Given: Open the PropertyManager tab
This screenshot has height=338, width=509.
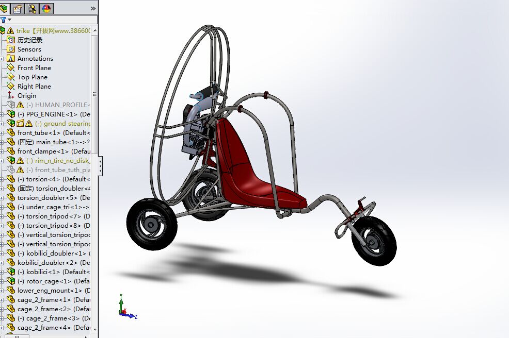Looking at the screenshot, I should tap(18, 8).
